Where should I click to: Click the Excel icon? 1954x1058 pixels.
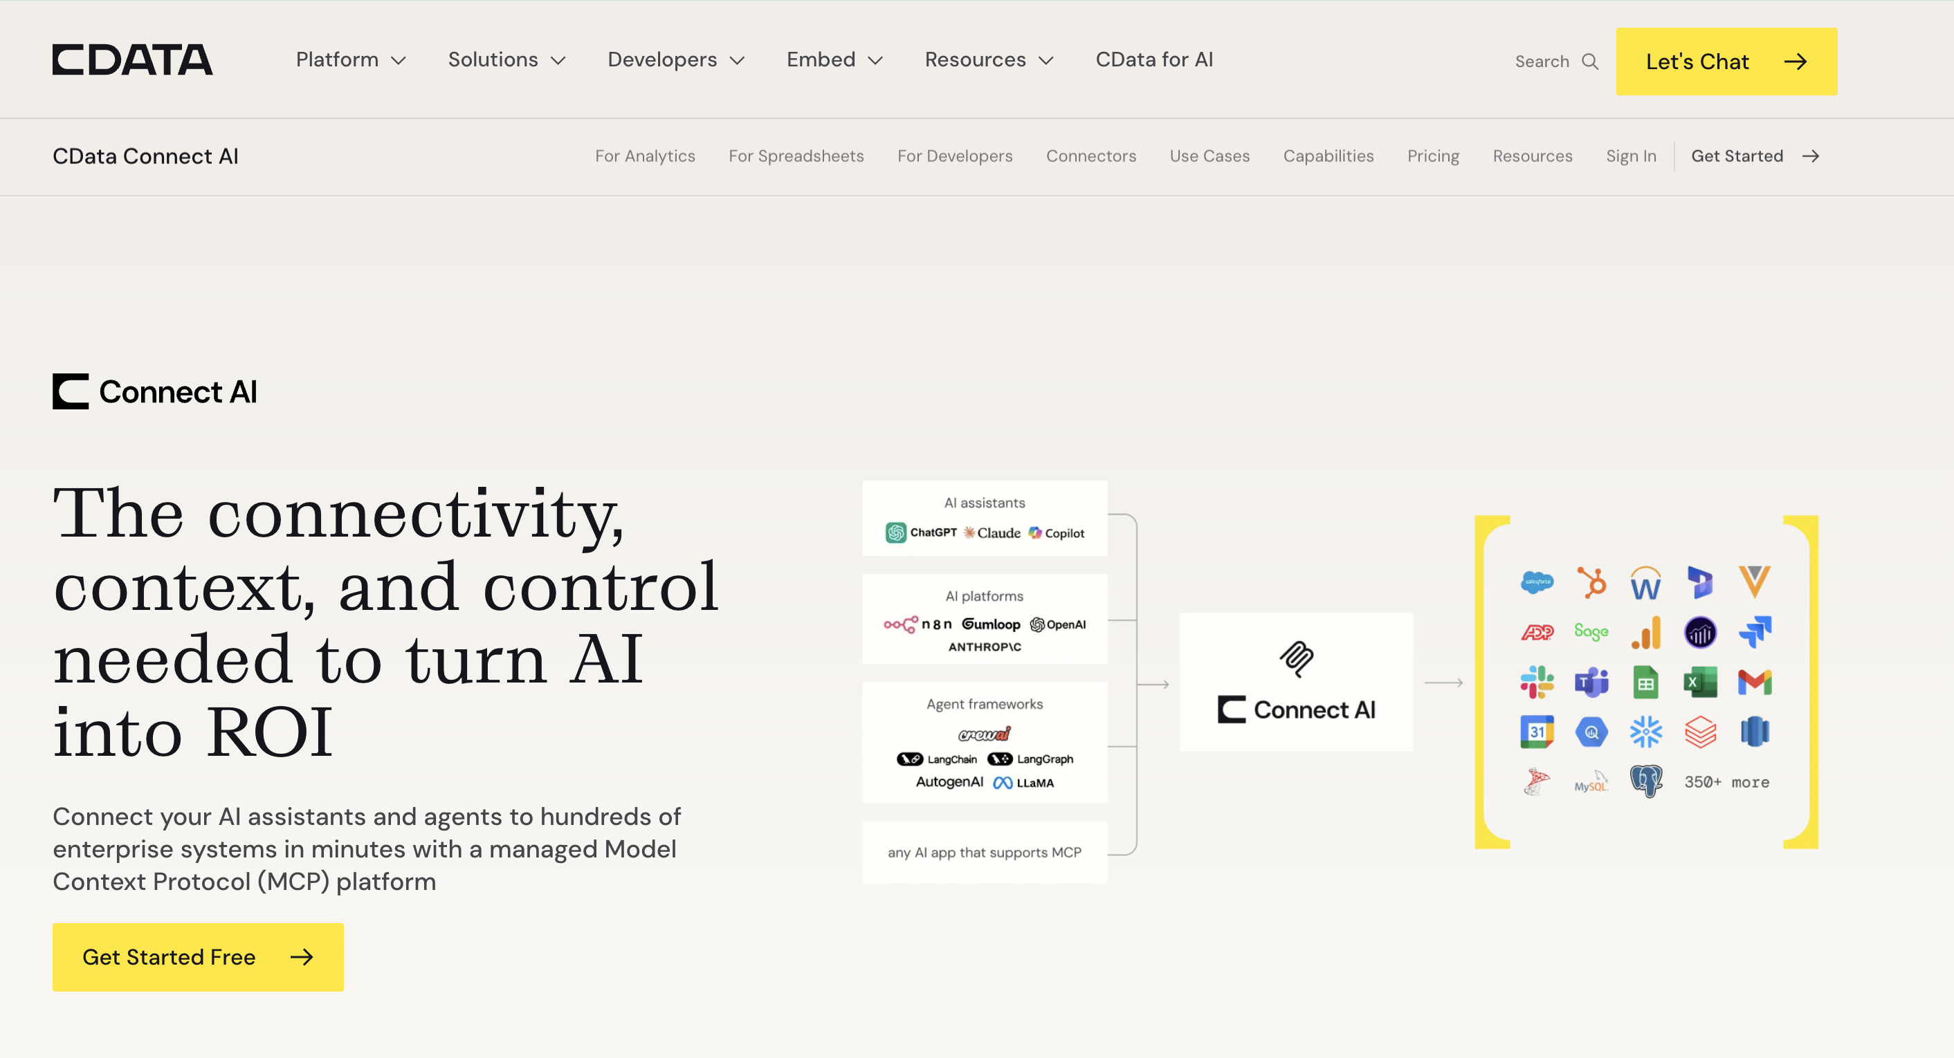pyautogui.click(x=1700, y=682)
